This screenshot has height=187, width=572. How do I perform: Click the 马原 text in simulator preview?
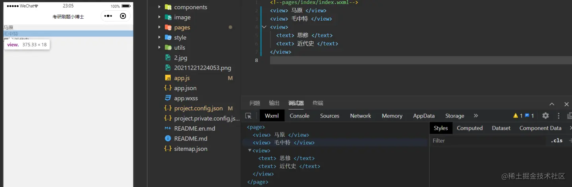8,28
